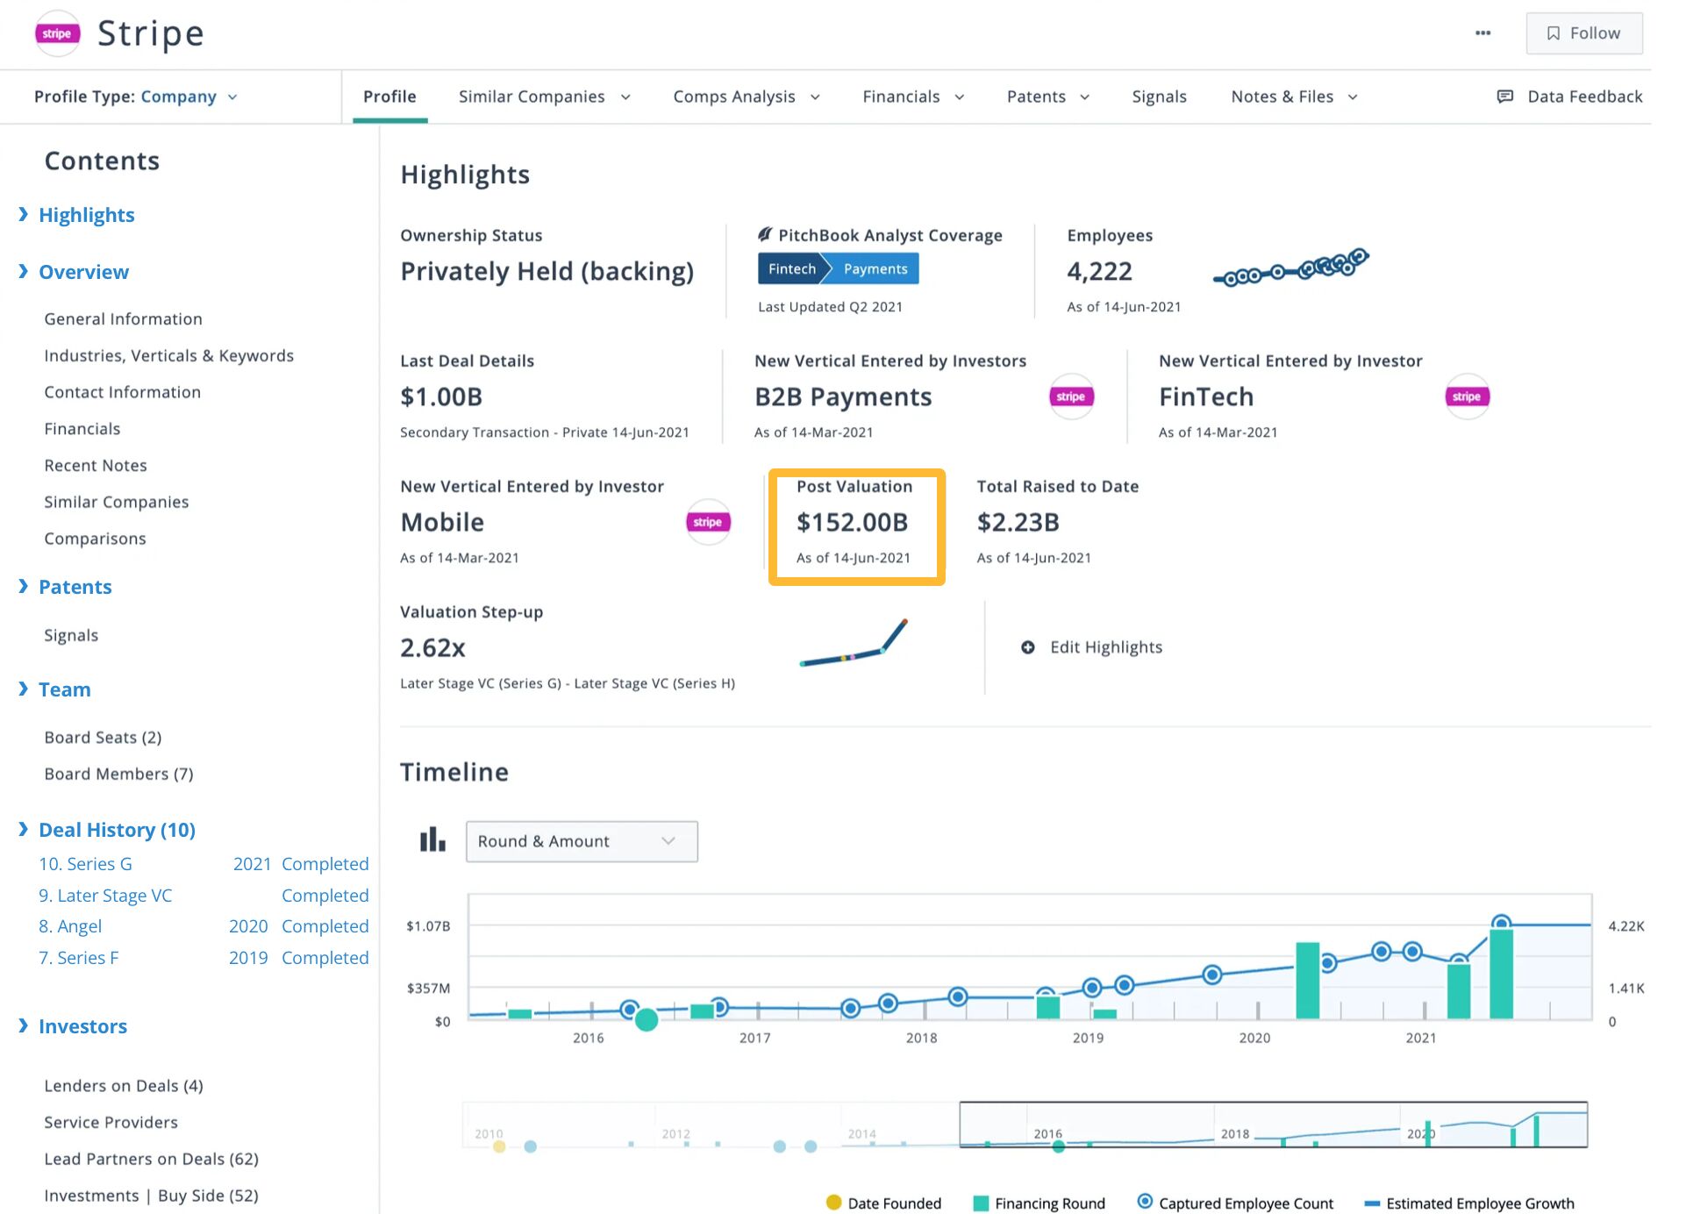The width and height of the screenshot is (1686, 1214).
Task: Click the bookmark icon inside Follow button
Action: 1553,32
